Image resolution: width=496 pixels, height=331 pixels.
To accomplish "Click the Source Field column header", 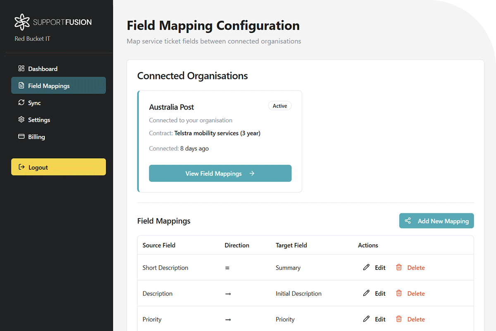I will (x=159, y=245).
